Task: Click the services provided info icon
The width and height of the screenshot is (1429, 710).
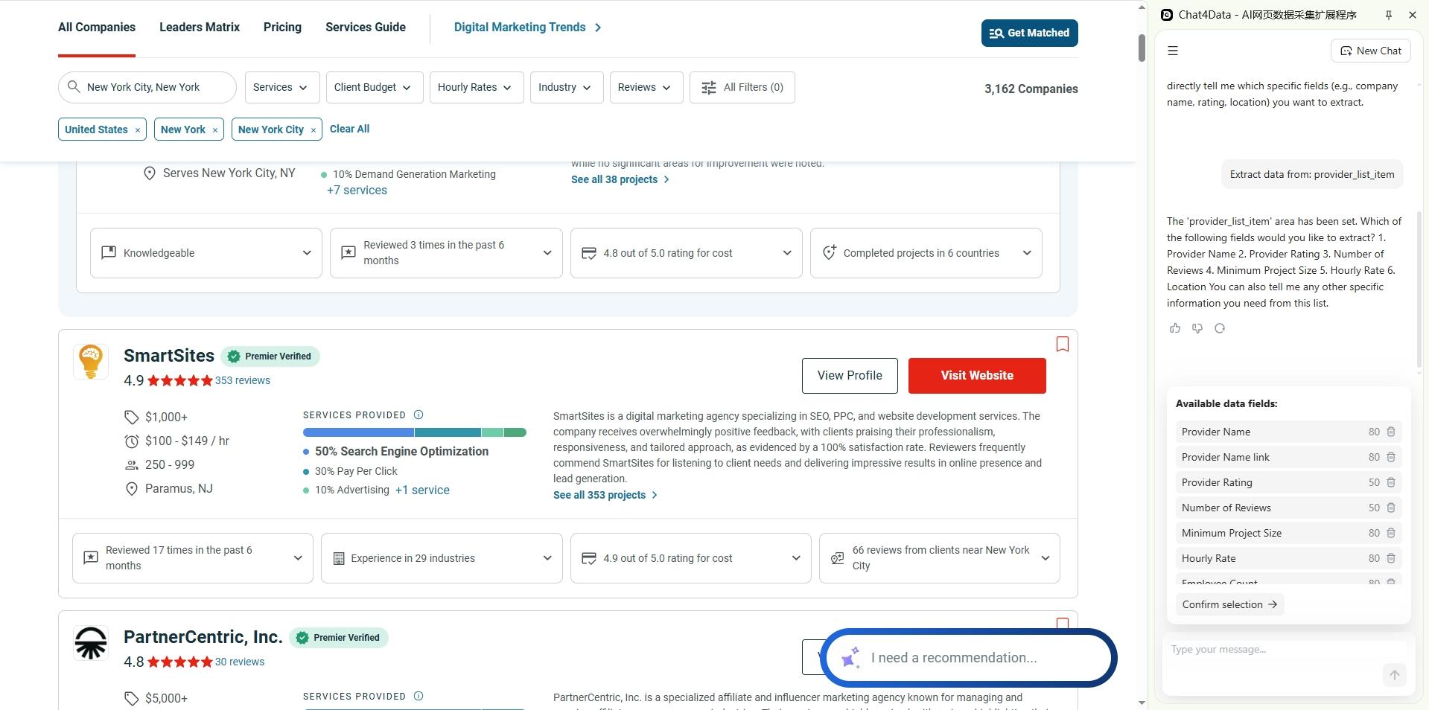Action: point(418,415)
